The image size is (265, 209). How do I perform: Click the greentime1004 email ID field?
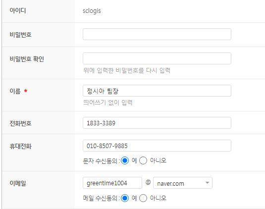click(x=112, y=183)
